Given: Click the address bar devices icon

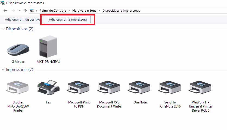Looking at the screenshot, I should click(32, 11).
